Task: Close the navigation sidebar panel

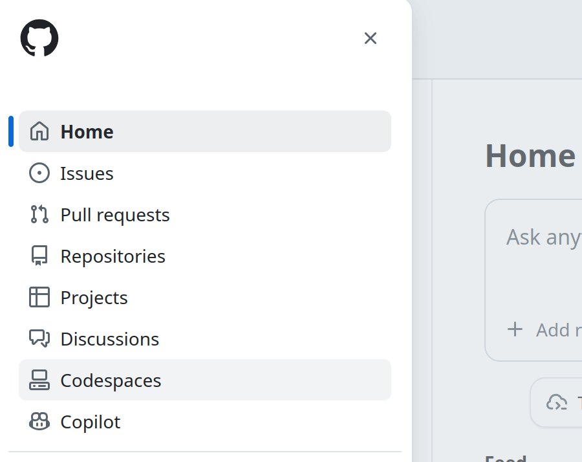Action: tap(371, 38)
